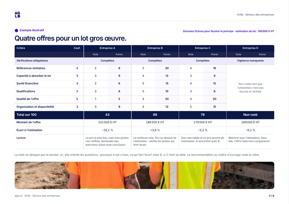
Task: Click the "Non noté" total for Entreprise D
Action: coord(250,115)
